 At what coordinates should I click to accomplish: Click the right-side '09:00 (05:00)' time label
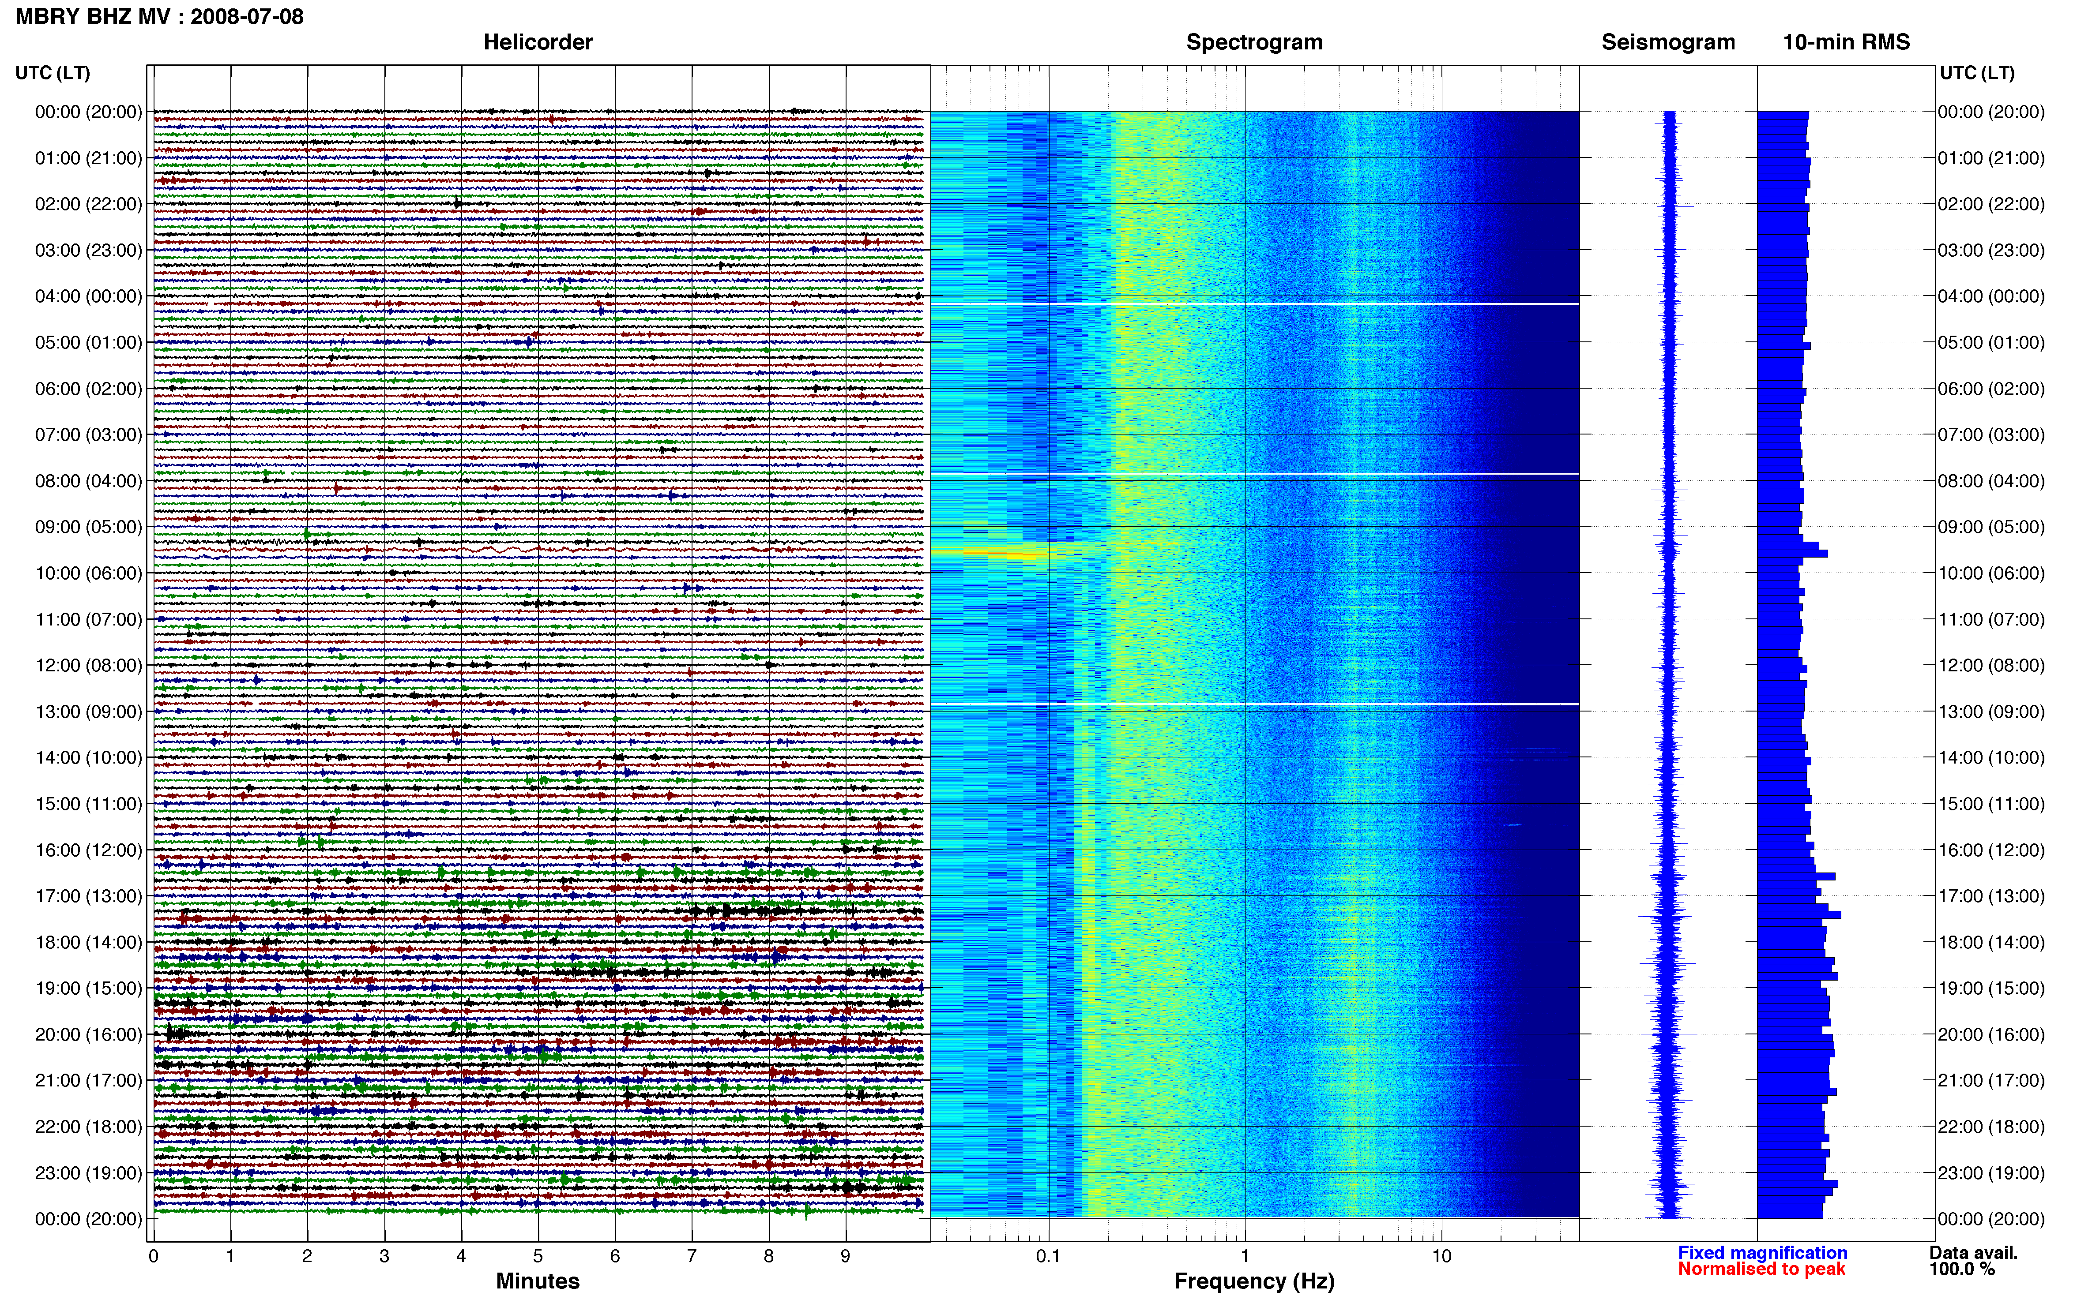pyautogui.click(x=1991, y=526)
